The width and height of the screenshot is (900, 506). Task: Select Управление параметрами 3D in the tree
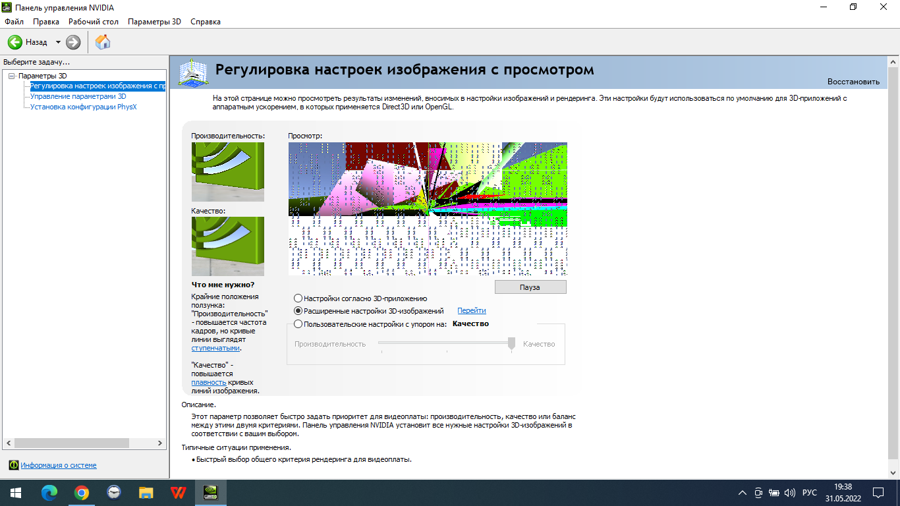[x=78, y=96]
